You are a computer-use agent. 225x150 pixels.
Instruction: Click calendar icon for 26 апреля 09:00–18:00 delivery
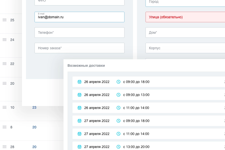pos(79,82)
